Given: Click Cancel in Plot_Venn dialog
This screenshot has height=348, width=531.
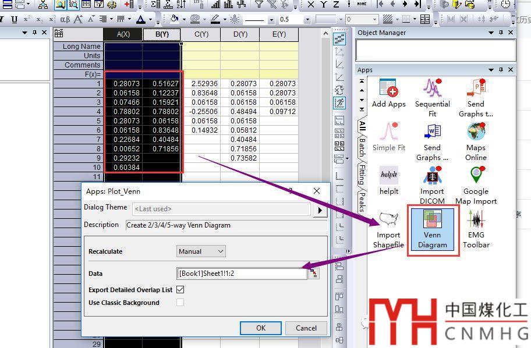Looking at the screenshot, I should point(306,328).
